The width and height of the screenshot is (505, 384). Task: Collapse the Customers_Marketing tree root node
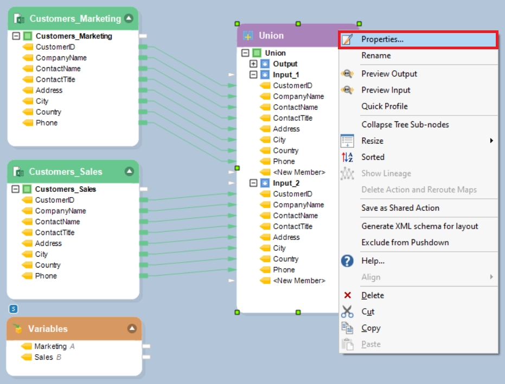pos(16,36)
